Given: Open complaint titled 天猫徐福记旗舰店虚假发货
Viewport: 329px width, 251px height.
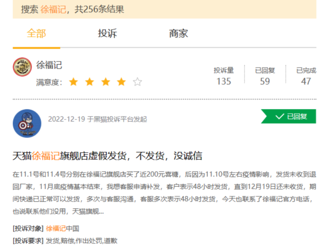Looking at the screenshot, I should click(x=107, y=156).
